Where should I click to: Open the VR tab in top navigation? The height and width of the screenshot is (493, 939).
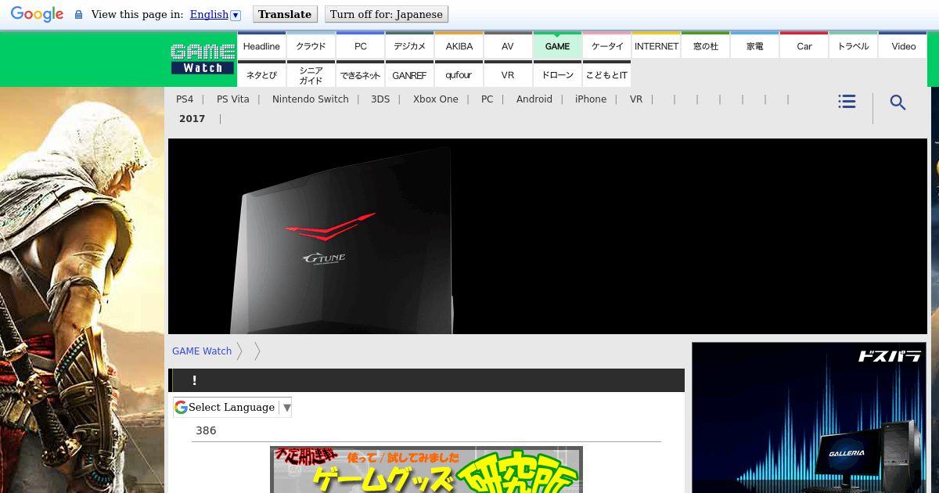tap(508, 74)
